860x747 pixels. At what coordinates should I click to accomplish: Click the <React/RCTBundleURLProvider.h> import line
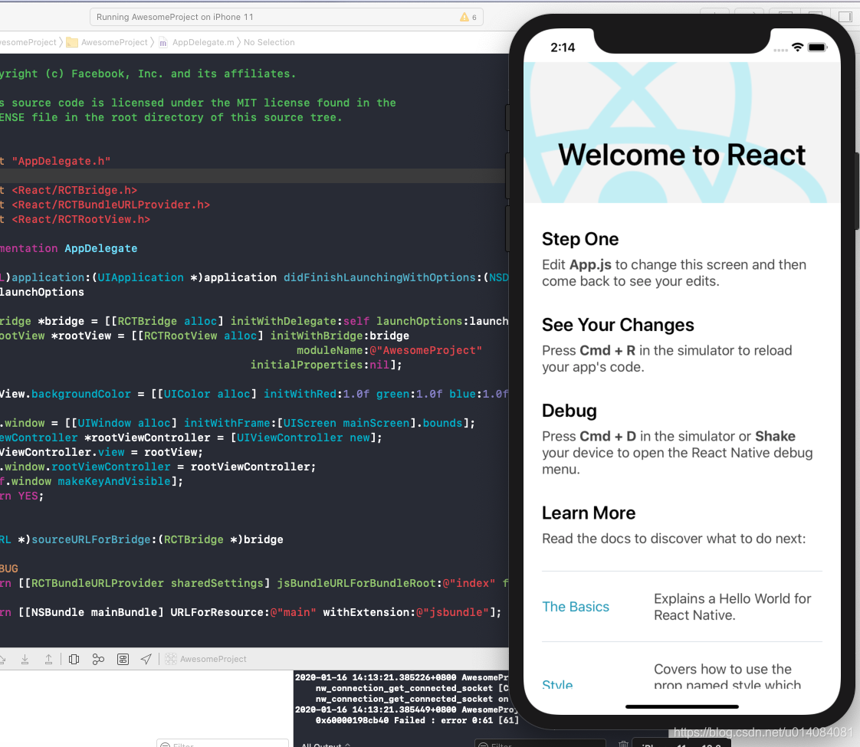(x=111, y=205)
